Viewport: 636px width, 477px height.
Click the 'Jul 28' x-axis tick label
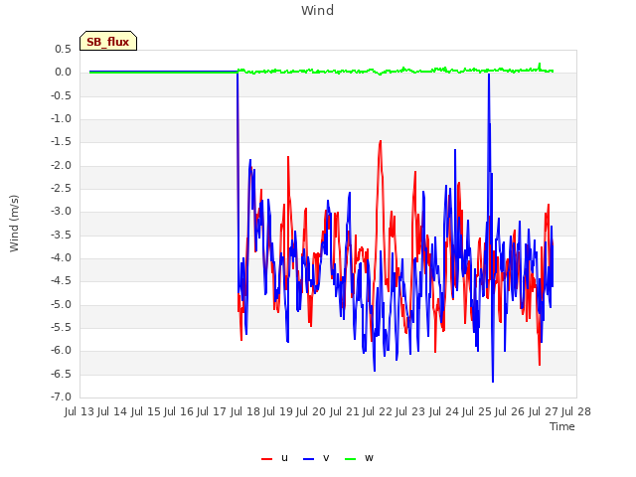click(576, 411)
